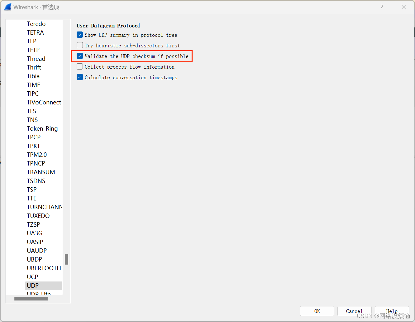Image resolution: width=415 pixels, height=322 pixels.
Task: Select UAUDP protocol in list
Action: (37, 251)
